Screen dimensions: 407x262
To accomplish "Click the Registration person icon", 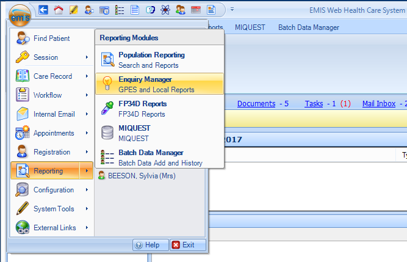I will 22,151.
